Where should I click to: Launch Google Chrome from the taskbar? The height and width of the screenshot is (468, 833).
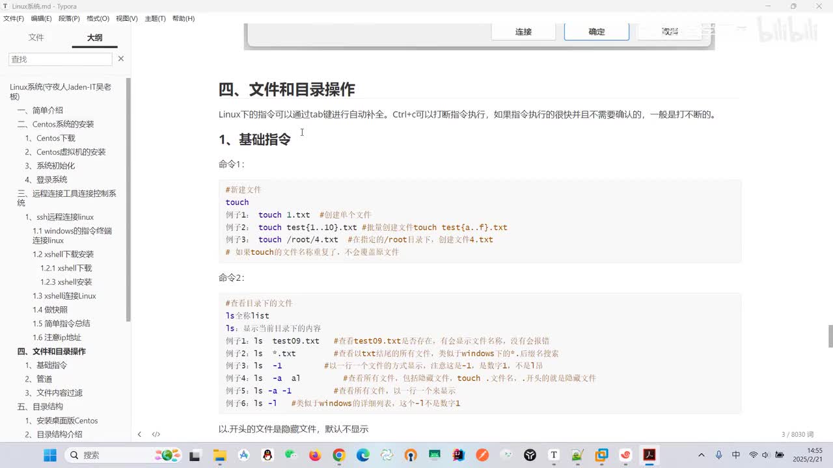click(339, 455)
